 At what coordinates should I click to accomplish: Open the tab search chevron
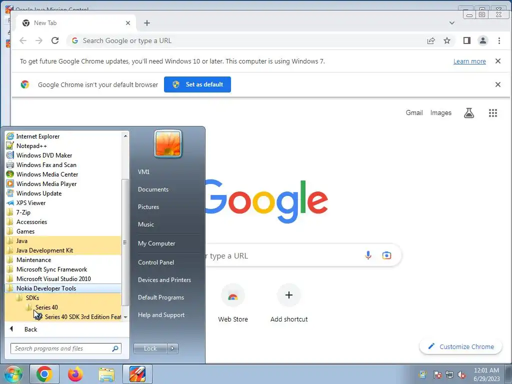[x=452, y=23]
